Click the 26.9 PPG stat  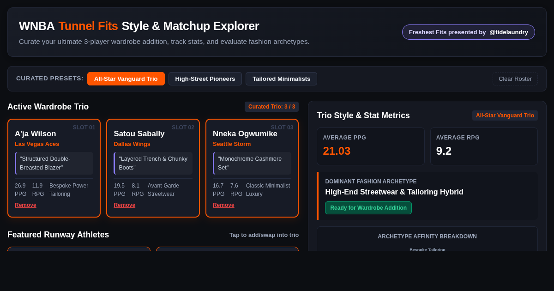pyautogui.click(x=21, y=190)
